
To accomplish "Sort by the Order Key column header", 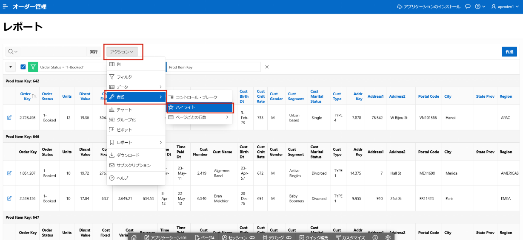I will tap(26, 96).
